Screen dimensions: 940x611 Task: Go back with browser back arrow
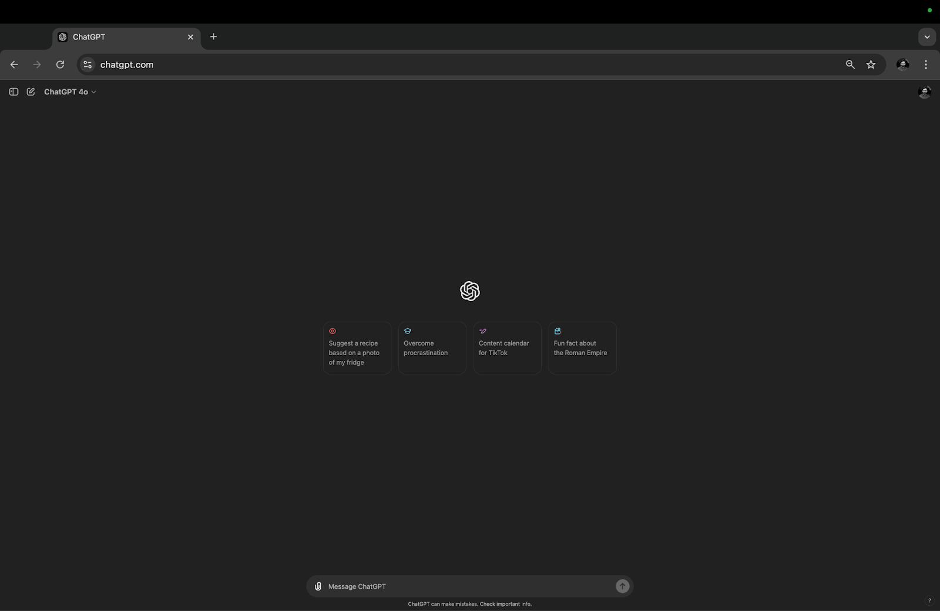coord(14,65)
